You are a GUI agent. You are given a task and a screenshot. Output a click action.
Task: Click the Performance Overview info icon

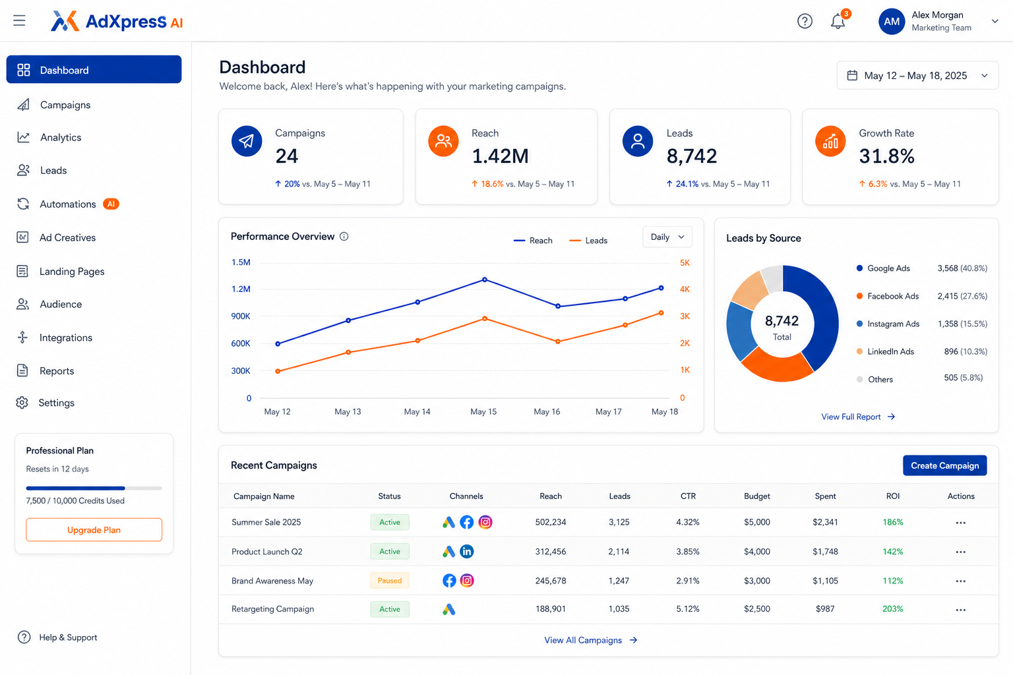pyautogui.click(x=344, y=237)
